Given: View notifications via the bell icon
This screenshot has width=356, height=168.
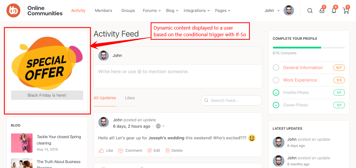Looking at the screenshot, I should tap(334, 10).
